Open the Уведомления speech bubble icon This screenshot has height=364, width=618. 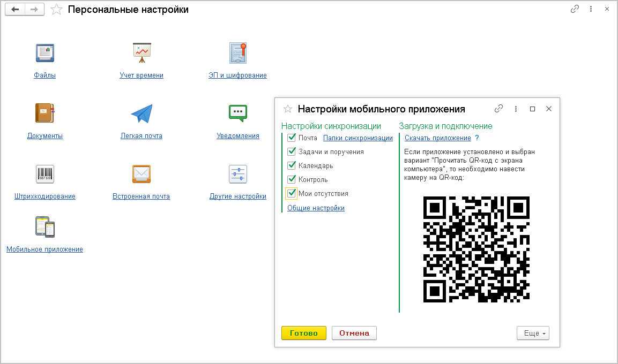(237, 113)
